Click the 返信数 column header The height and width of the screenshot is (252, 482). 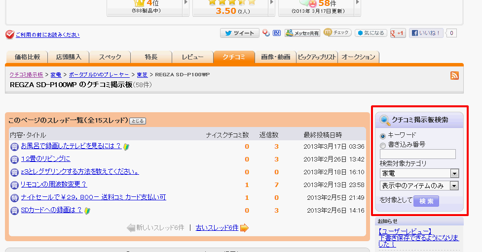click(x=269, y=135)
